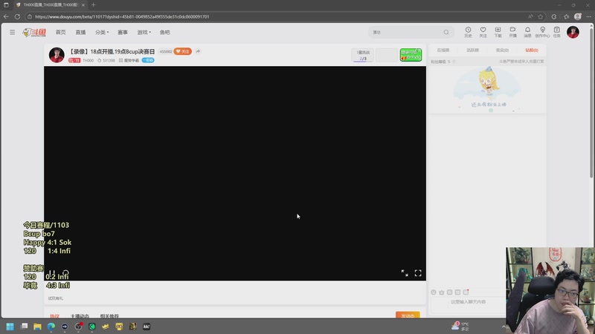Open chat emoji picker icon
Screen dimensions: 595x334
tap(434, 292)
